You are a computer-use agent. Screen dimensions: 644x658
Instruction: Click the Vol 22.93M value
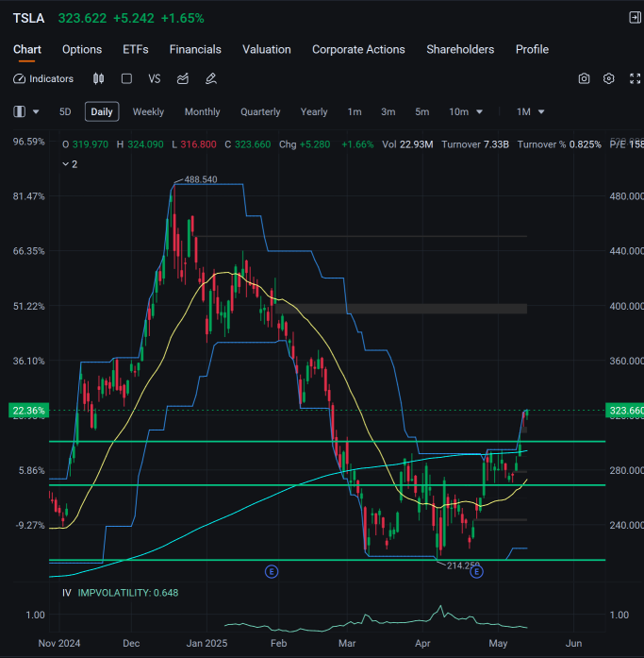407,144
